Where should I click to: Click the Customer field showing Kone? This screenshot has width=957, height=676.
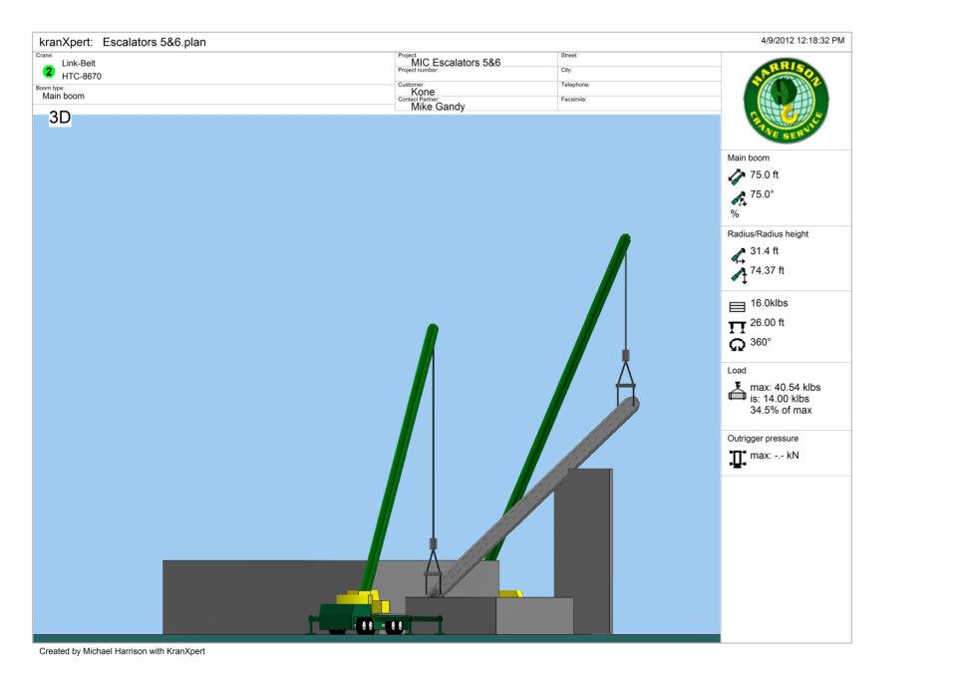(427, 91)
